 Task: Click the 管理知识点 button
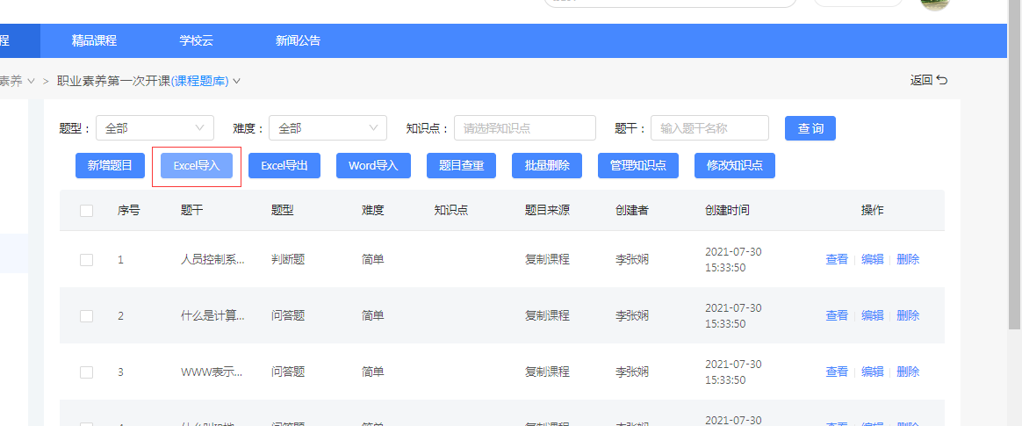click(x=638, y=166)
